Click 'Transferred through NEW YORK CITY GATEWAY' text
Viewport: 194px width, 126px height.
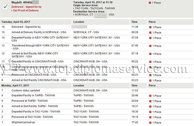(40, 46)
